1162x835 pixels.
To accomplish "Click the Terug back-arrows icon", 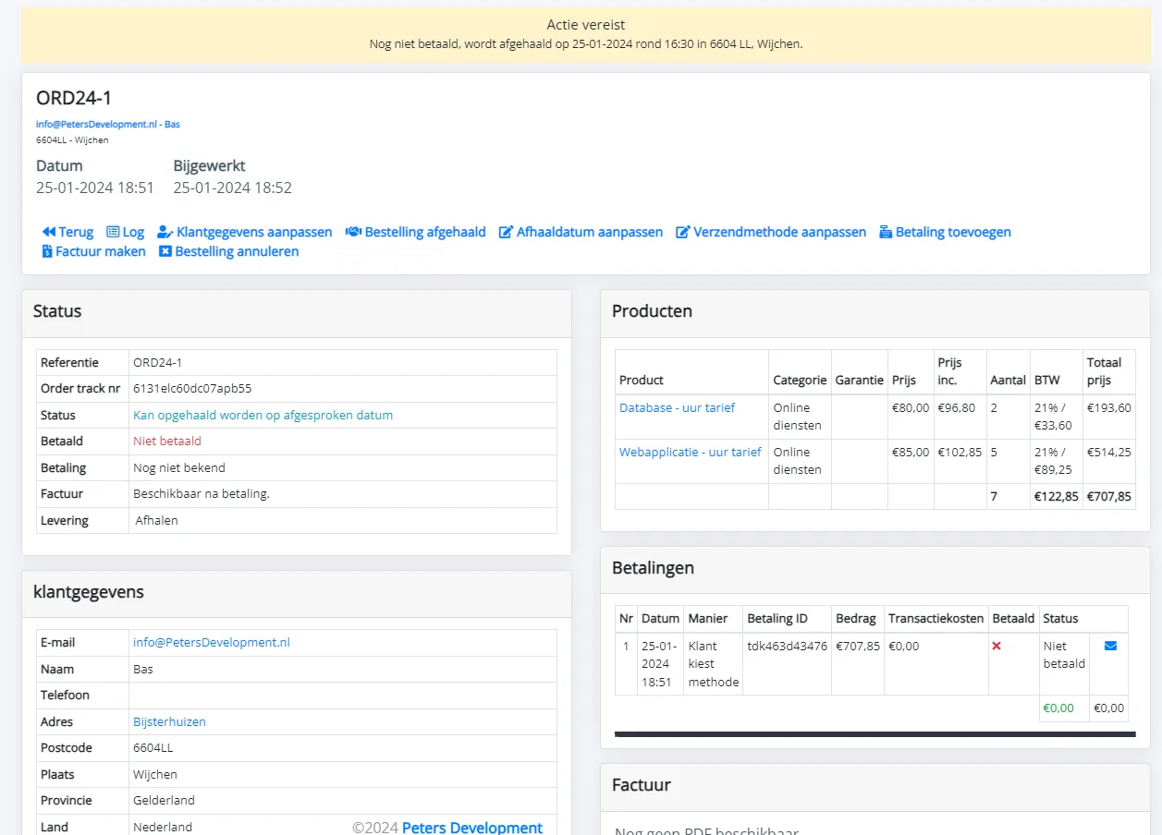I will click(49, 232).
